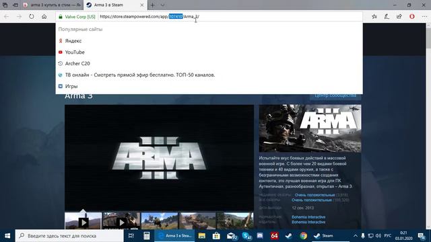Open network tray icon
This screenshot has height=242, width=431.
point(370,236)
